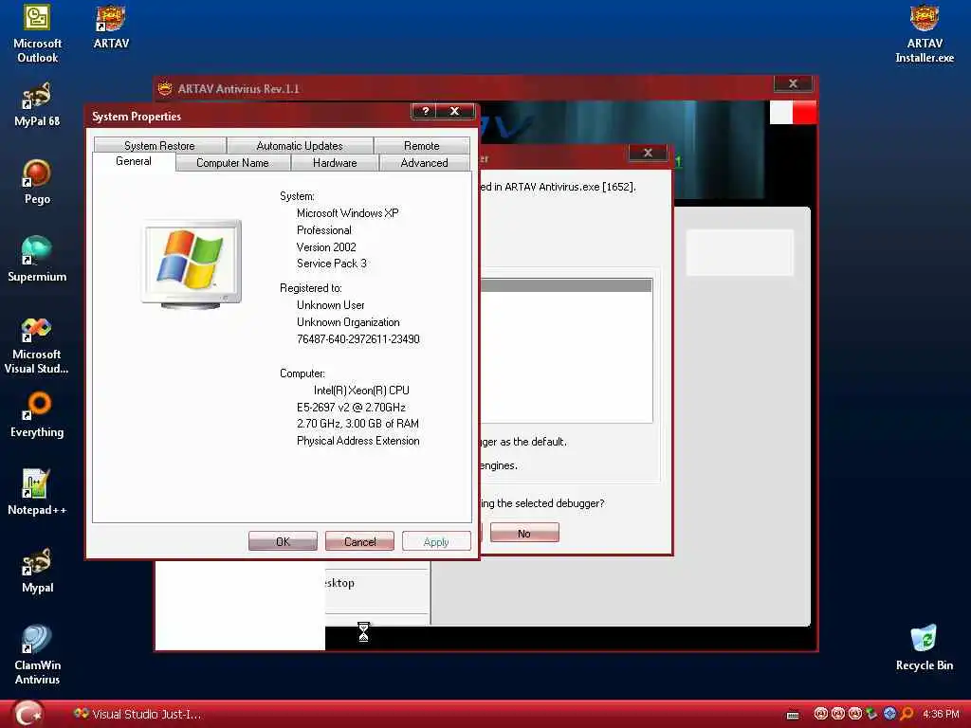Click '2.70 GHz, 3.00 GB of RAM' text

357,424
